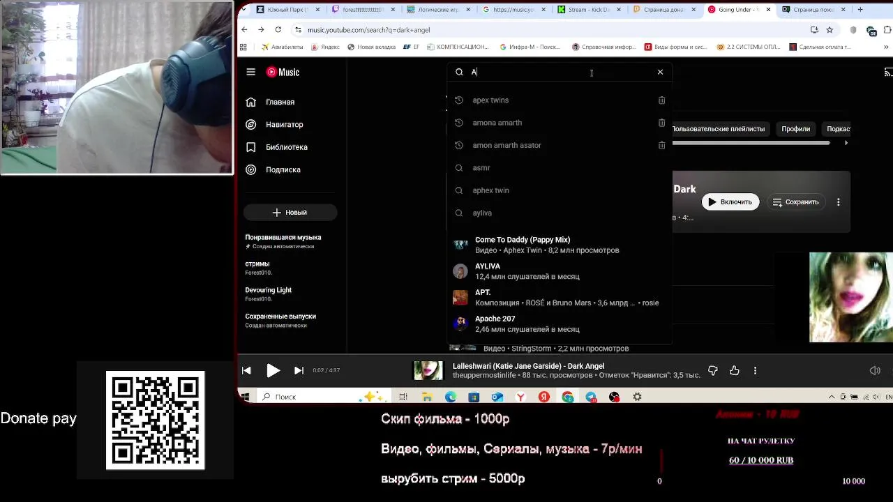Open File Explorer from the taskbar
This screenshot has height=502, width=893.
click(427, 397)
